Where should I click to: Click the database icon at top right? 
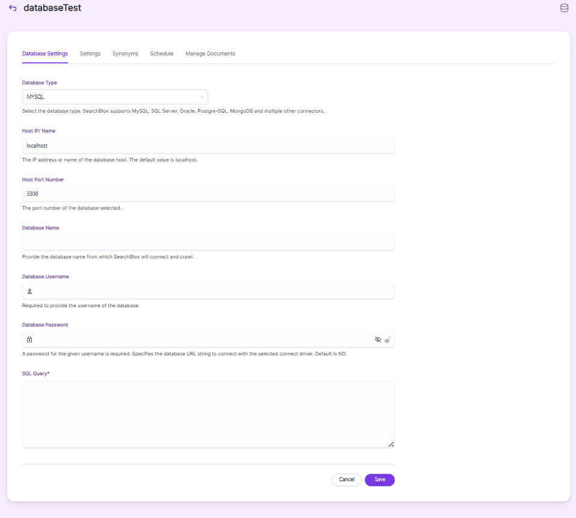[564, 8]
